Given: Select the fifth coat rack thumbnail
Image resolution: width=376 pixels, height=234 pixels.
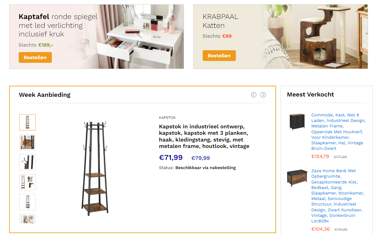Looking at the screenshot, I should point(27,202).
